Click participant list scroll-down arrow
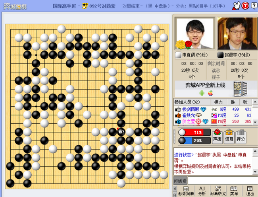Image resolution: width=258 pixels, height=197 pixels. click(x=255, y=122)
